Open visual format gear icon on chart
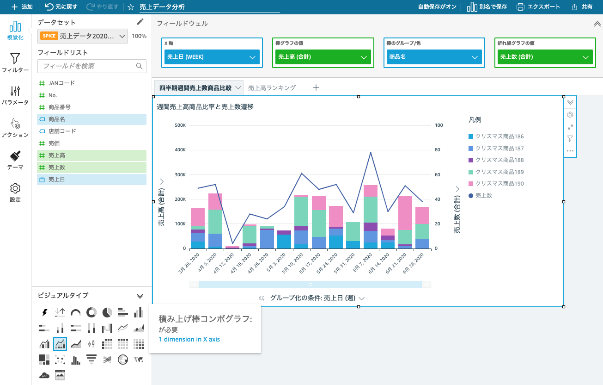This screenshot has height=385, width=603. pyautogui.click(x=570, y=115)
